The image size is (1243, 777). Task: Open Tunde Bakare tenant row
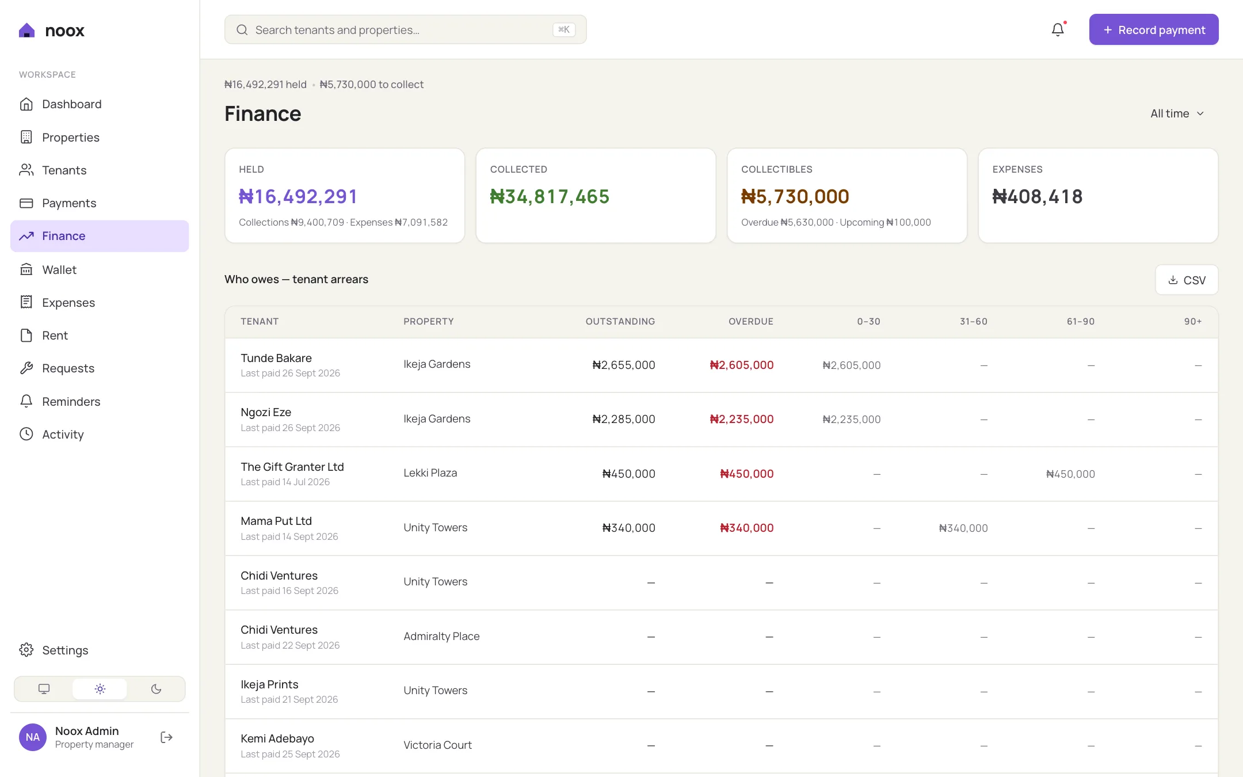pos(722,365)
